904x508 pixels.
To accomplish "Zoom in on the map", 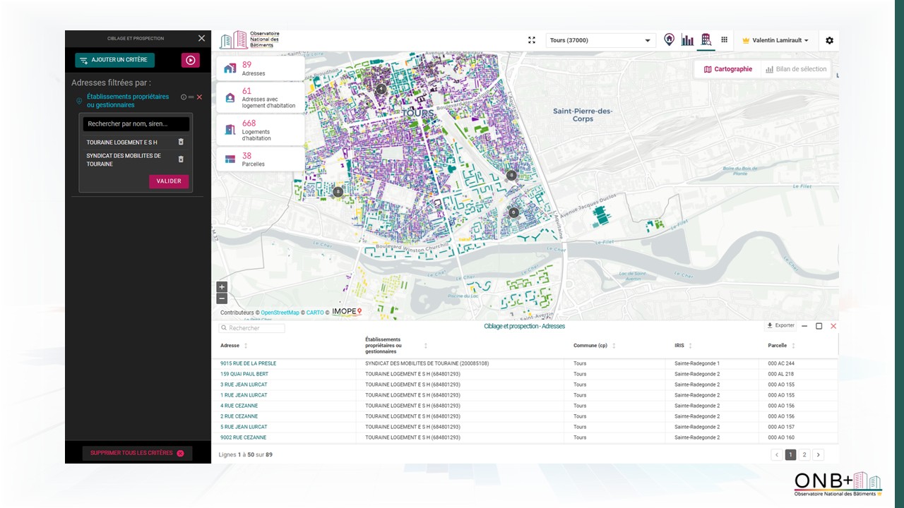I will click(222, 287).
